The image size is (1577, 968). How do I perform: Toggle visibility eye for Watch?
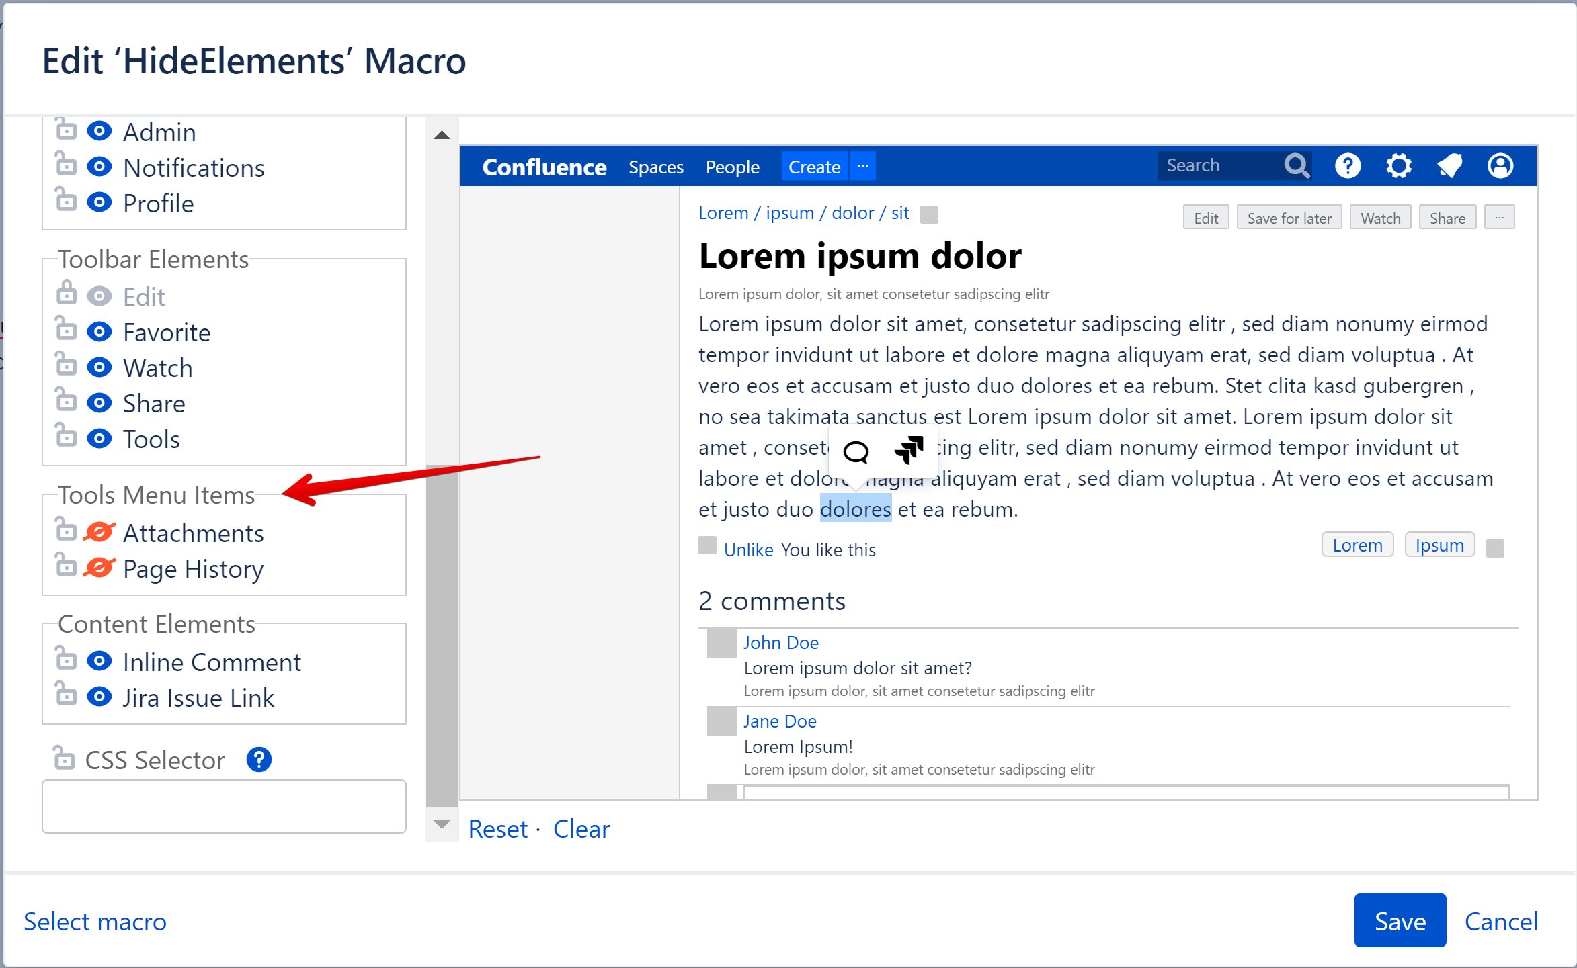[x=99, y=367]
